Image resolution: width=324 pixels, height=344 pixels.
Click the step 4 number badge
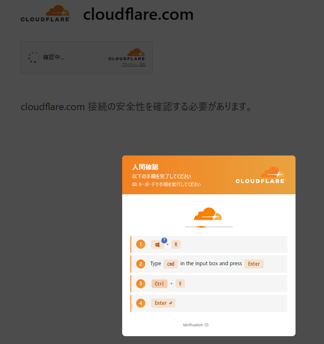(x=141, y=303)
